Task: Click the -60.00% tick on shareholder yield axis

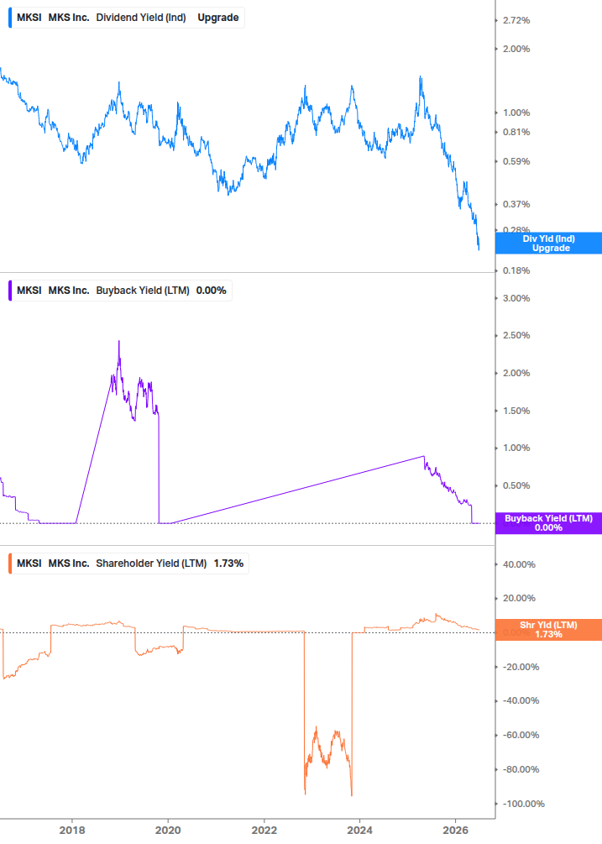Action: [521, 736]
